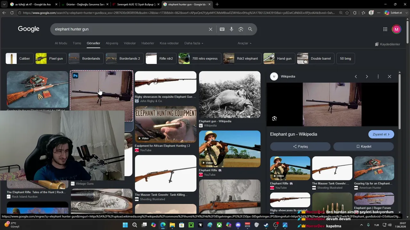Switch to the AI Modu tab
This screenshot has width=410, height=230.
click(61, 43)
